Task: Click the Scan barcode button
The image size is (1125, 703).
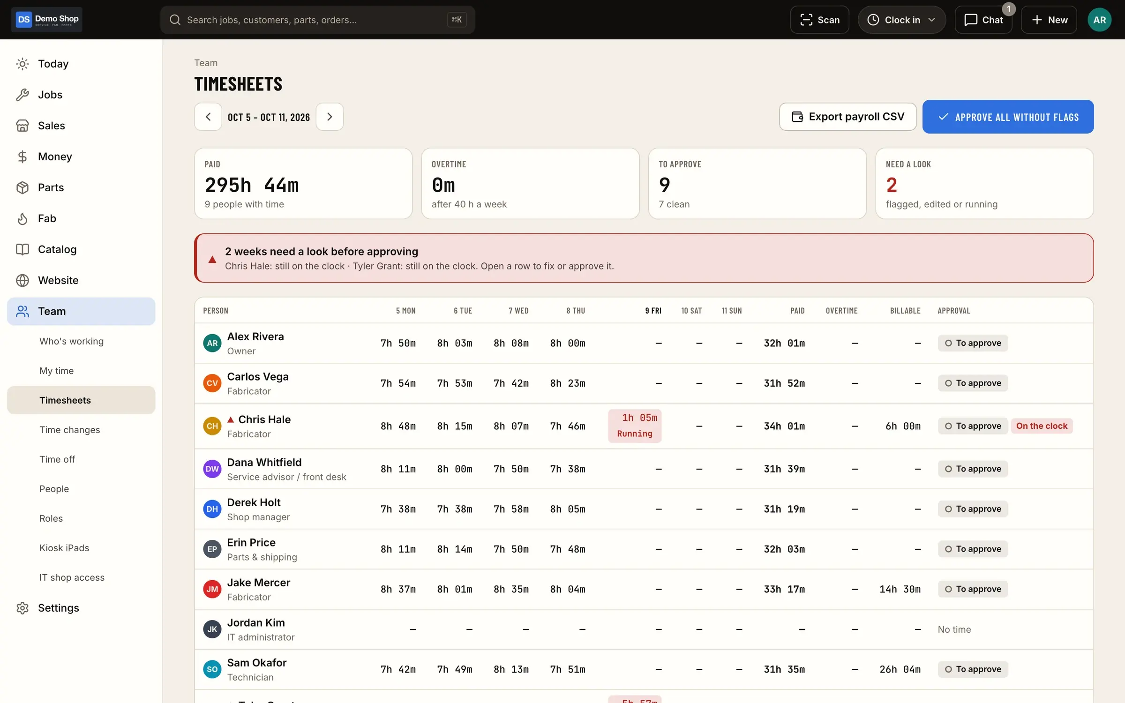Action: (819, 20)
